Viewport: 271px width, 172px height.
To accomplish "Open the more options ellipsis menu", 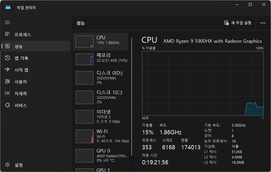I will 263,23.
